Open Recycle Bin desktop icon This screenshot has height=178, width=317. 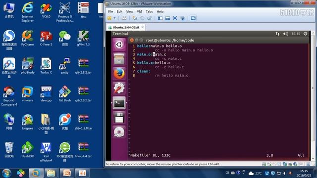(x=9, y=149)
